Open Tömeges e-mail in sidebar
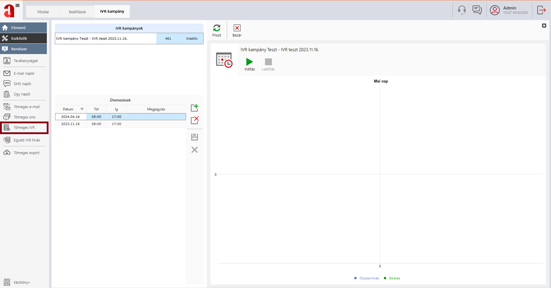551x288 pixels. [x=26, y=107]
